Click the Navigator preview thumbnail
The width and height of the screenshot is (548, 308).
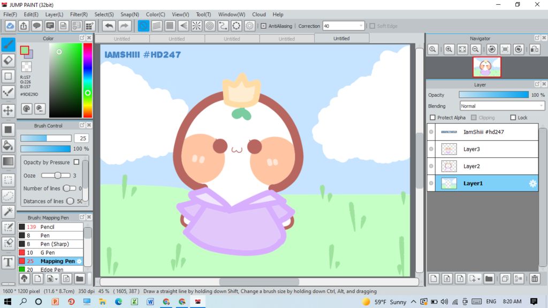click(x=487, y=67)
